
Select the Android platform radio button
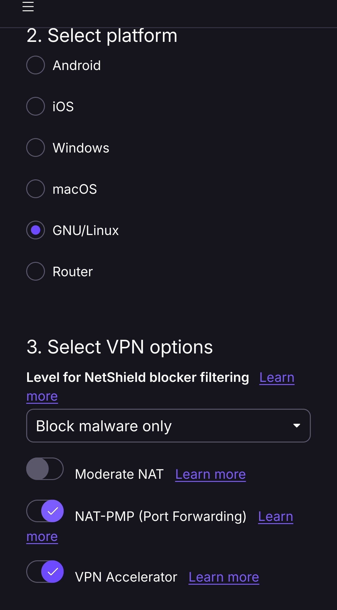click(x=36, y=65)
